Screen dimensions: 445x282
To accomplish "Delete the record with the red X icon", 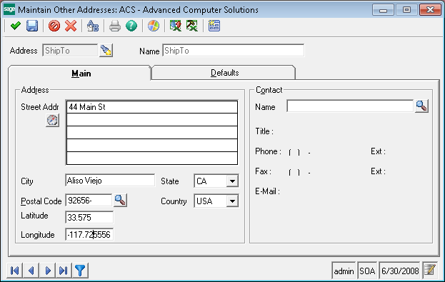I will click(x=71, y=26).
